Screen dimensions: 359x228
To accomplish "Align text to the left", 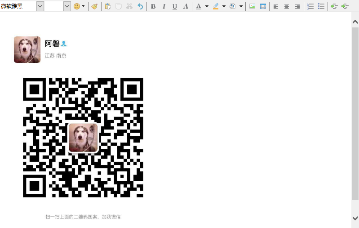I will click(x=276, y=6).
